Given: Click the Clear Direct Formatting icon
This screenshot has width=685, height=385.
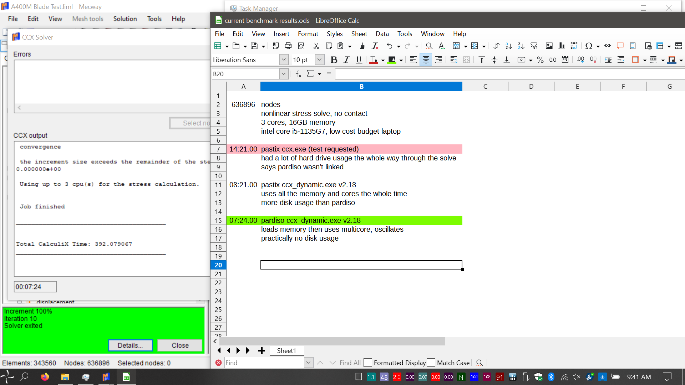Looking at the screenshot, I should pyautogui.click(x=375, y=46).
